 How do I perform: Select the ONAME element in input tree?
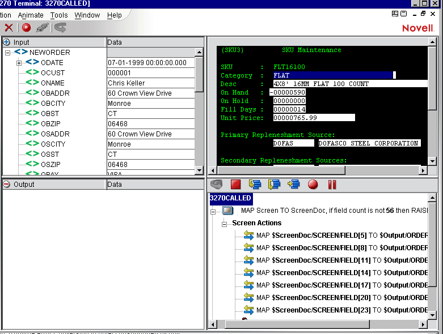(52, 83)
